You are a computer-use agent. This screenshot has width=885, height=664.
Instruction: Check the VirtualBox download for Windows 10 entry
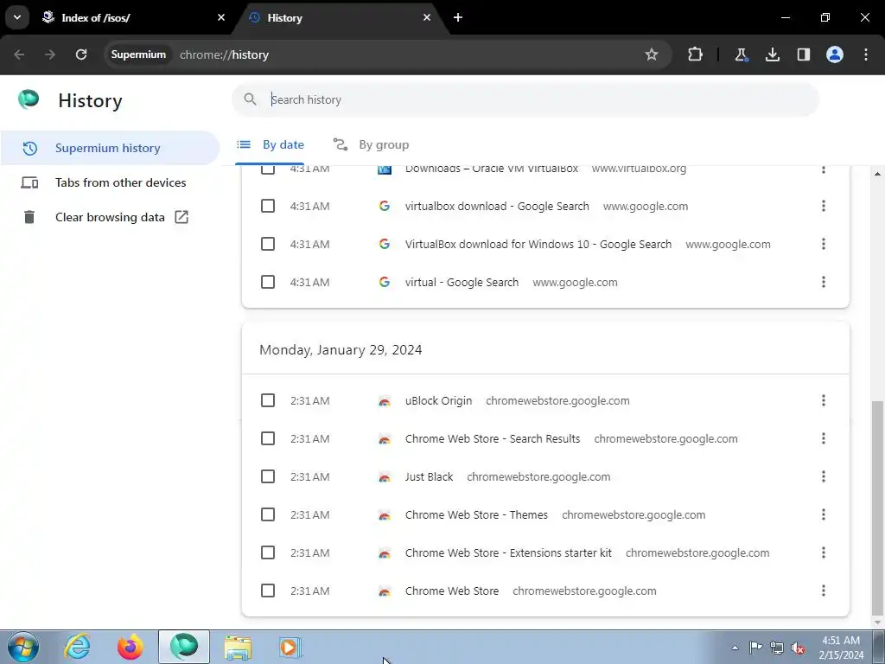pos(268,244)
